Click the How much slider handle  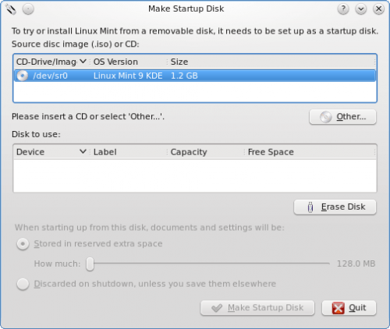pos(90,264)
